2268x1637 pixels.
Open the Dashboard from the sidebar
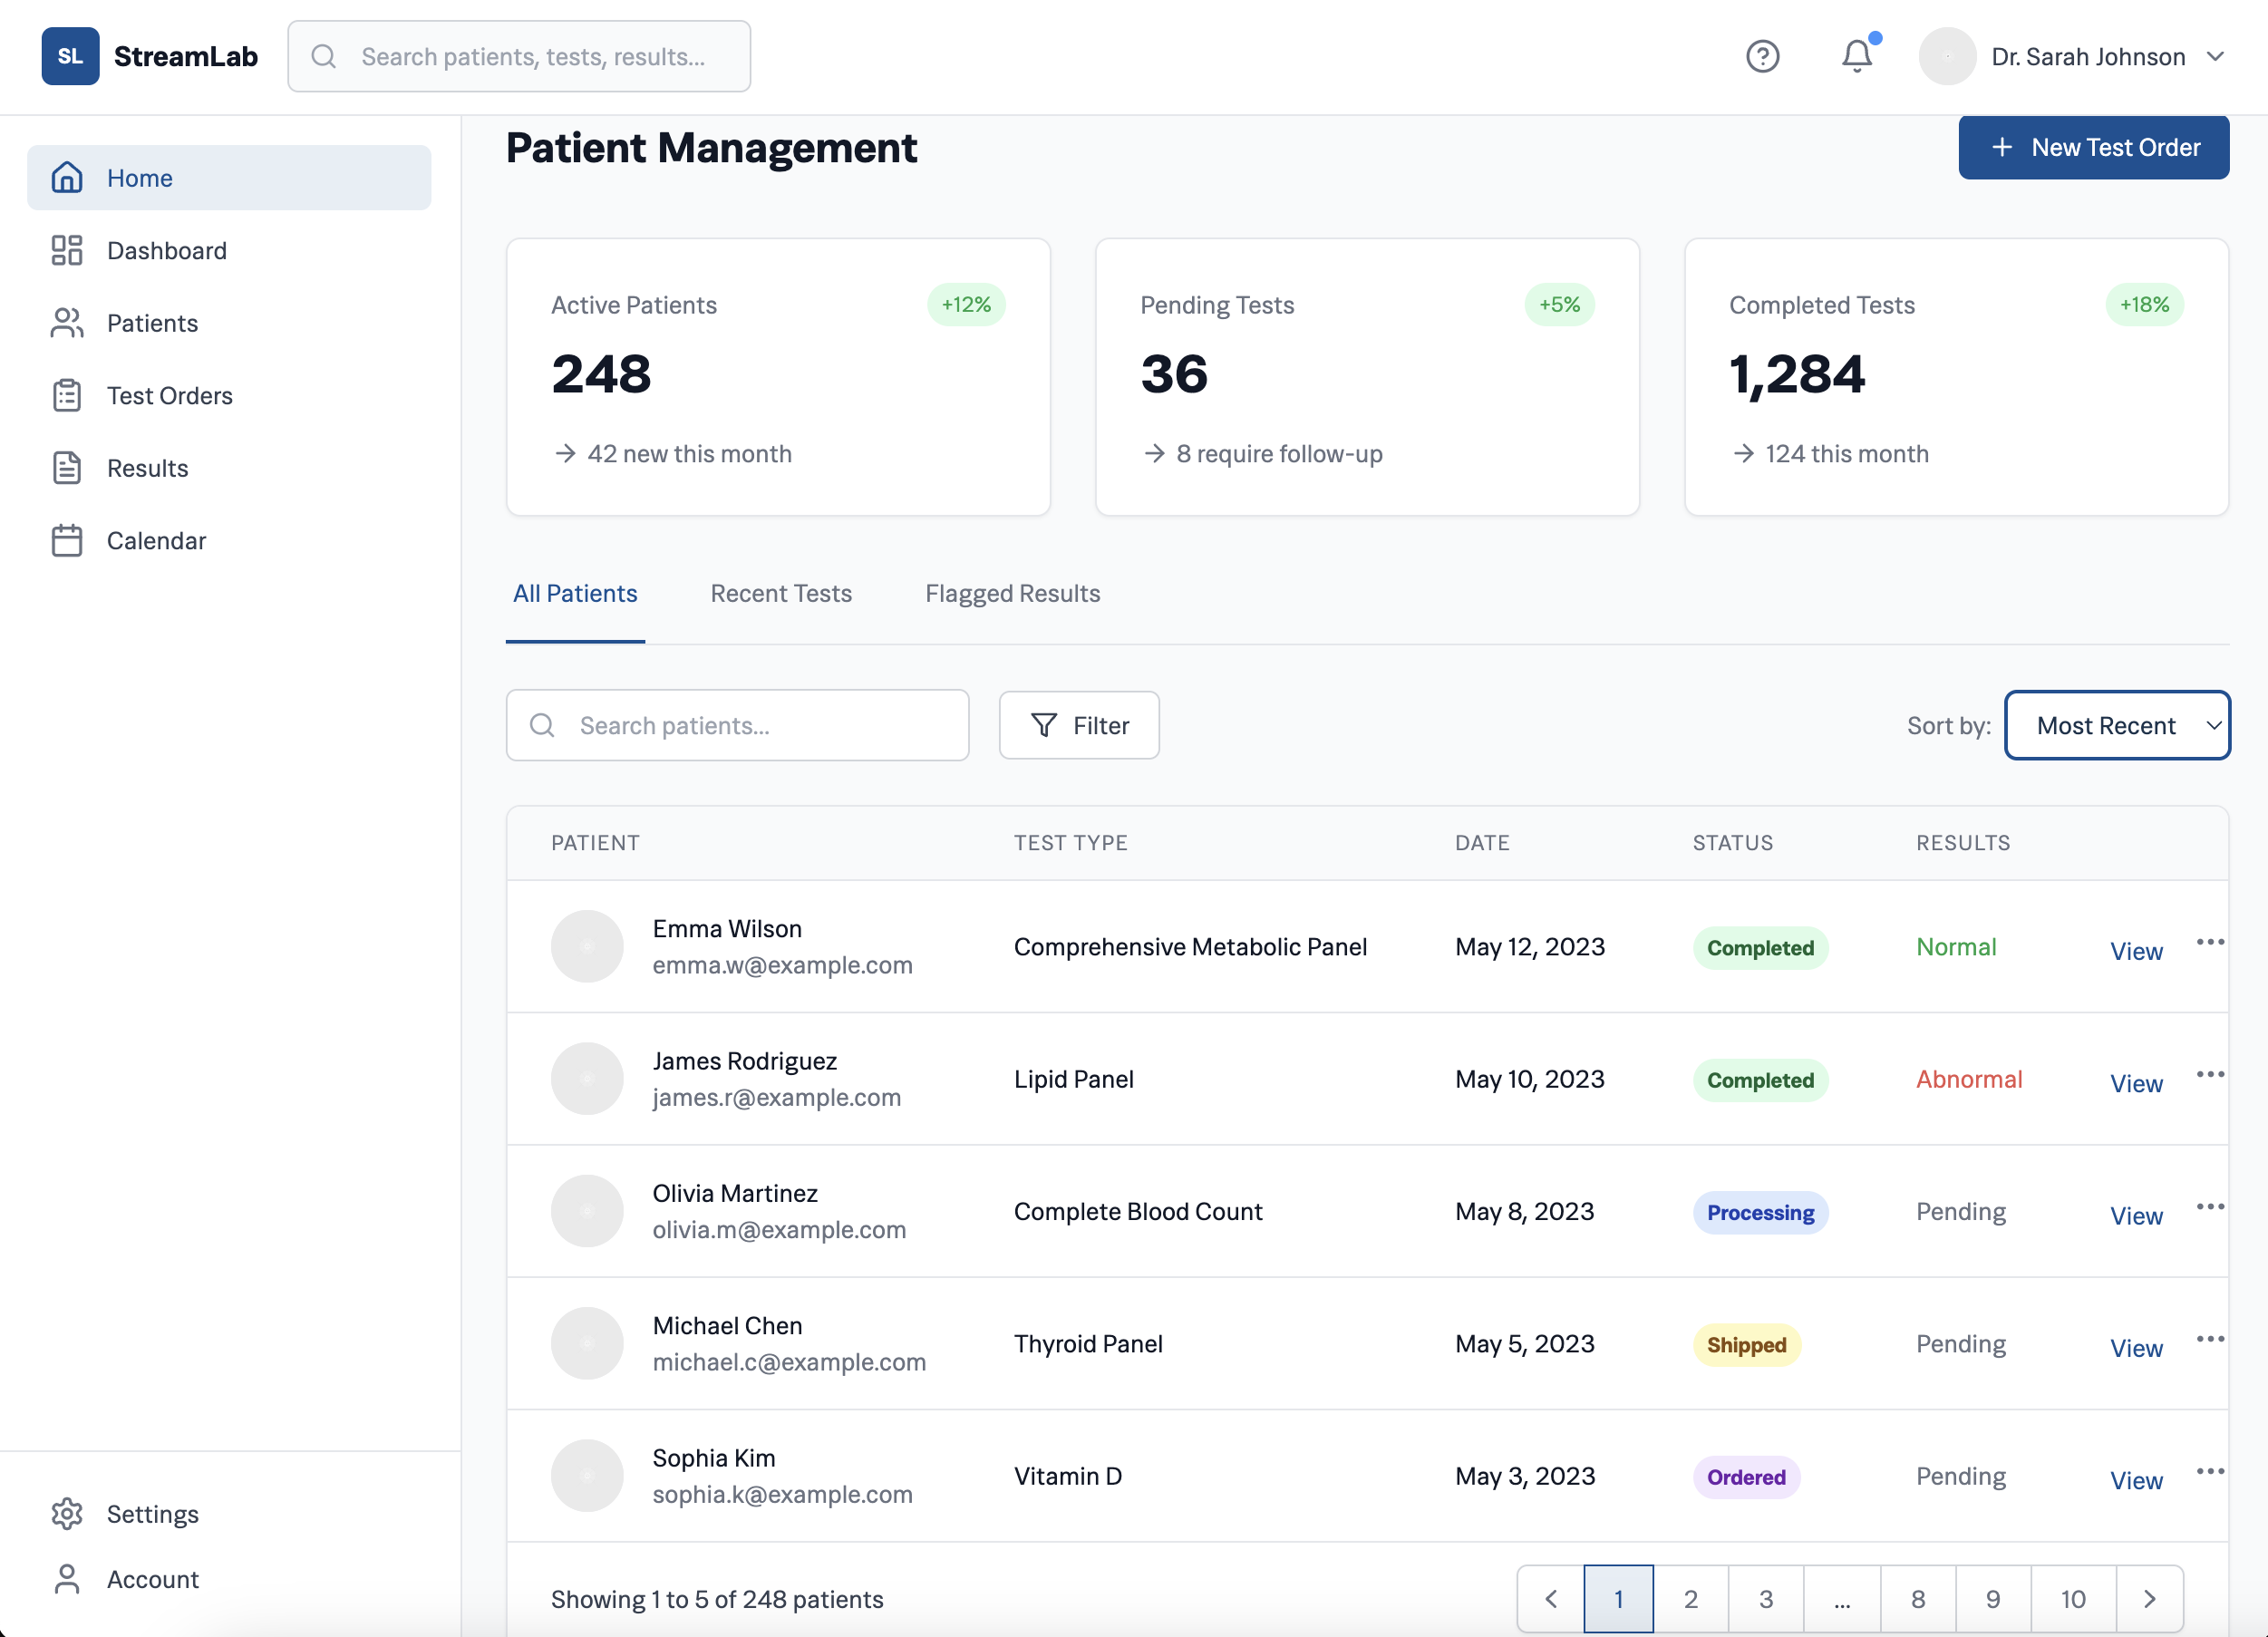click(x=166, y=250)
